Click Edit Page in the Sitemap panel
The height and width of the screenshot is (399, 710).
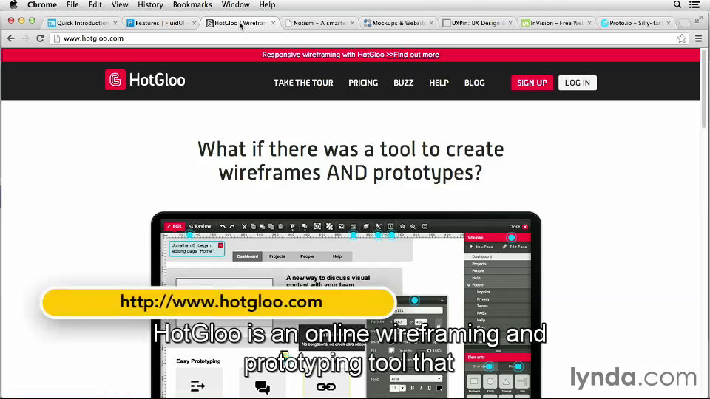(515, 247)
